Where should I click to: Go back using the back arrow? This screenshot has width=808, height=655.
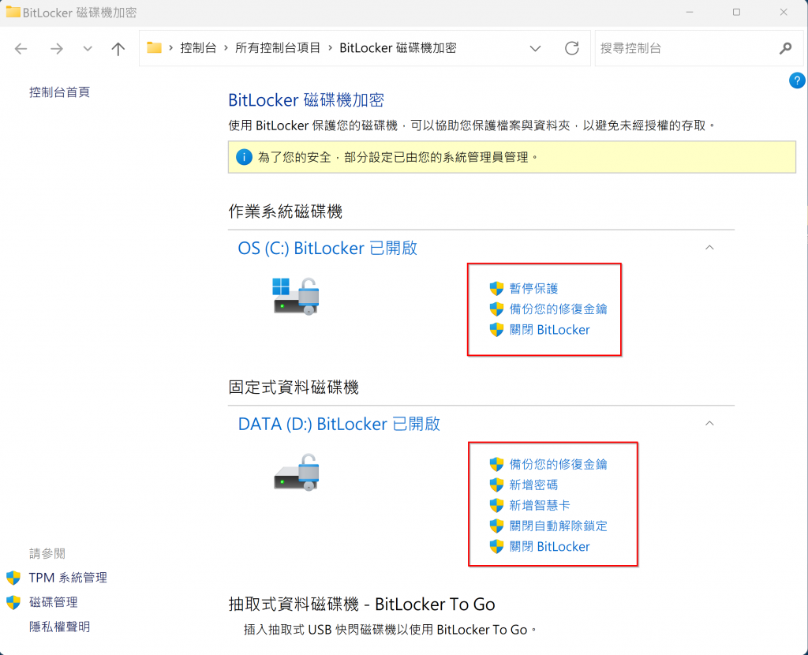pyautogui.click(x=21, y=48)
